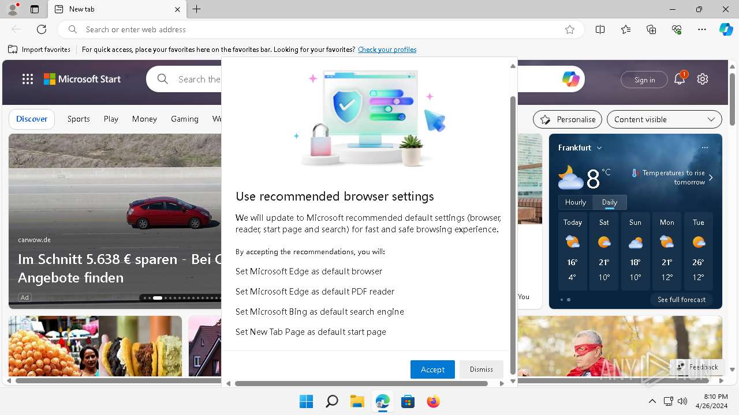Image resolution: width=739 pixels, height=415 pixels.
Task: Open Microsoft Store from taskbar
Action: (408, 401)
